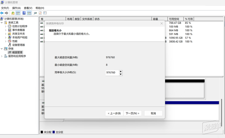Click the connect/refresh disk toolbar icon
Image resolution: width=225 pixels, height=138 pixels.
pos(35,13)
